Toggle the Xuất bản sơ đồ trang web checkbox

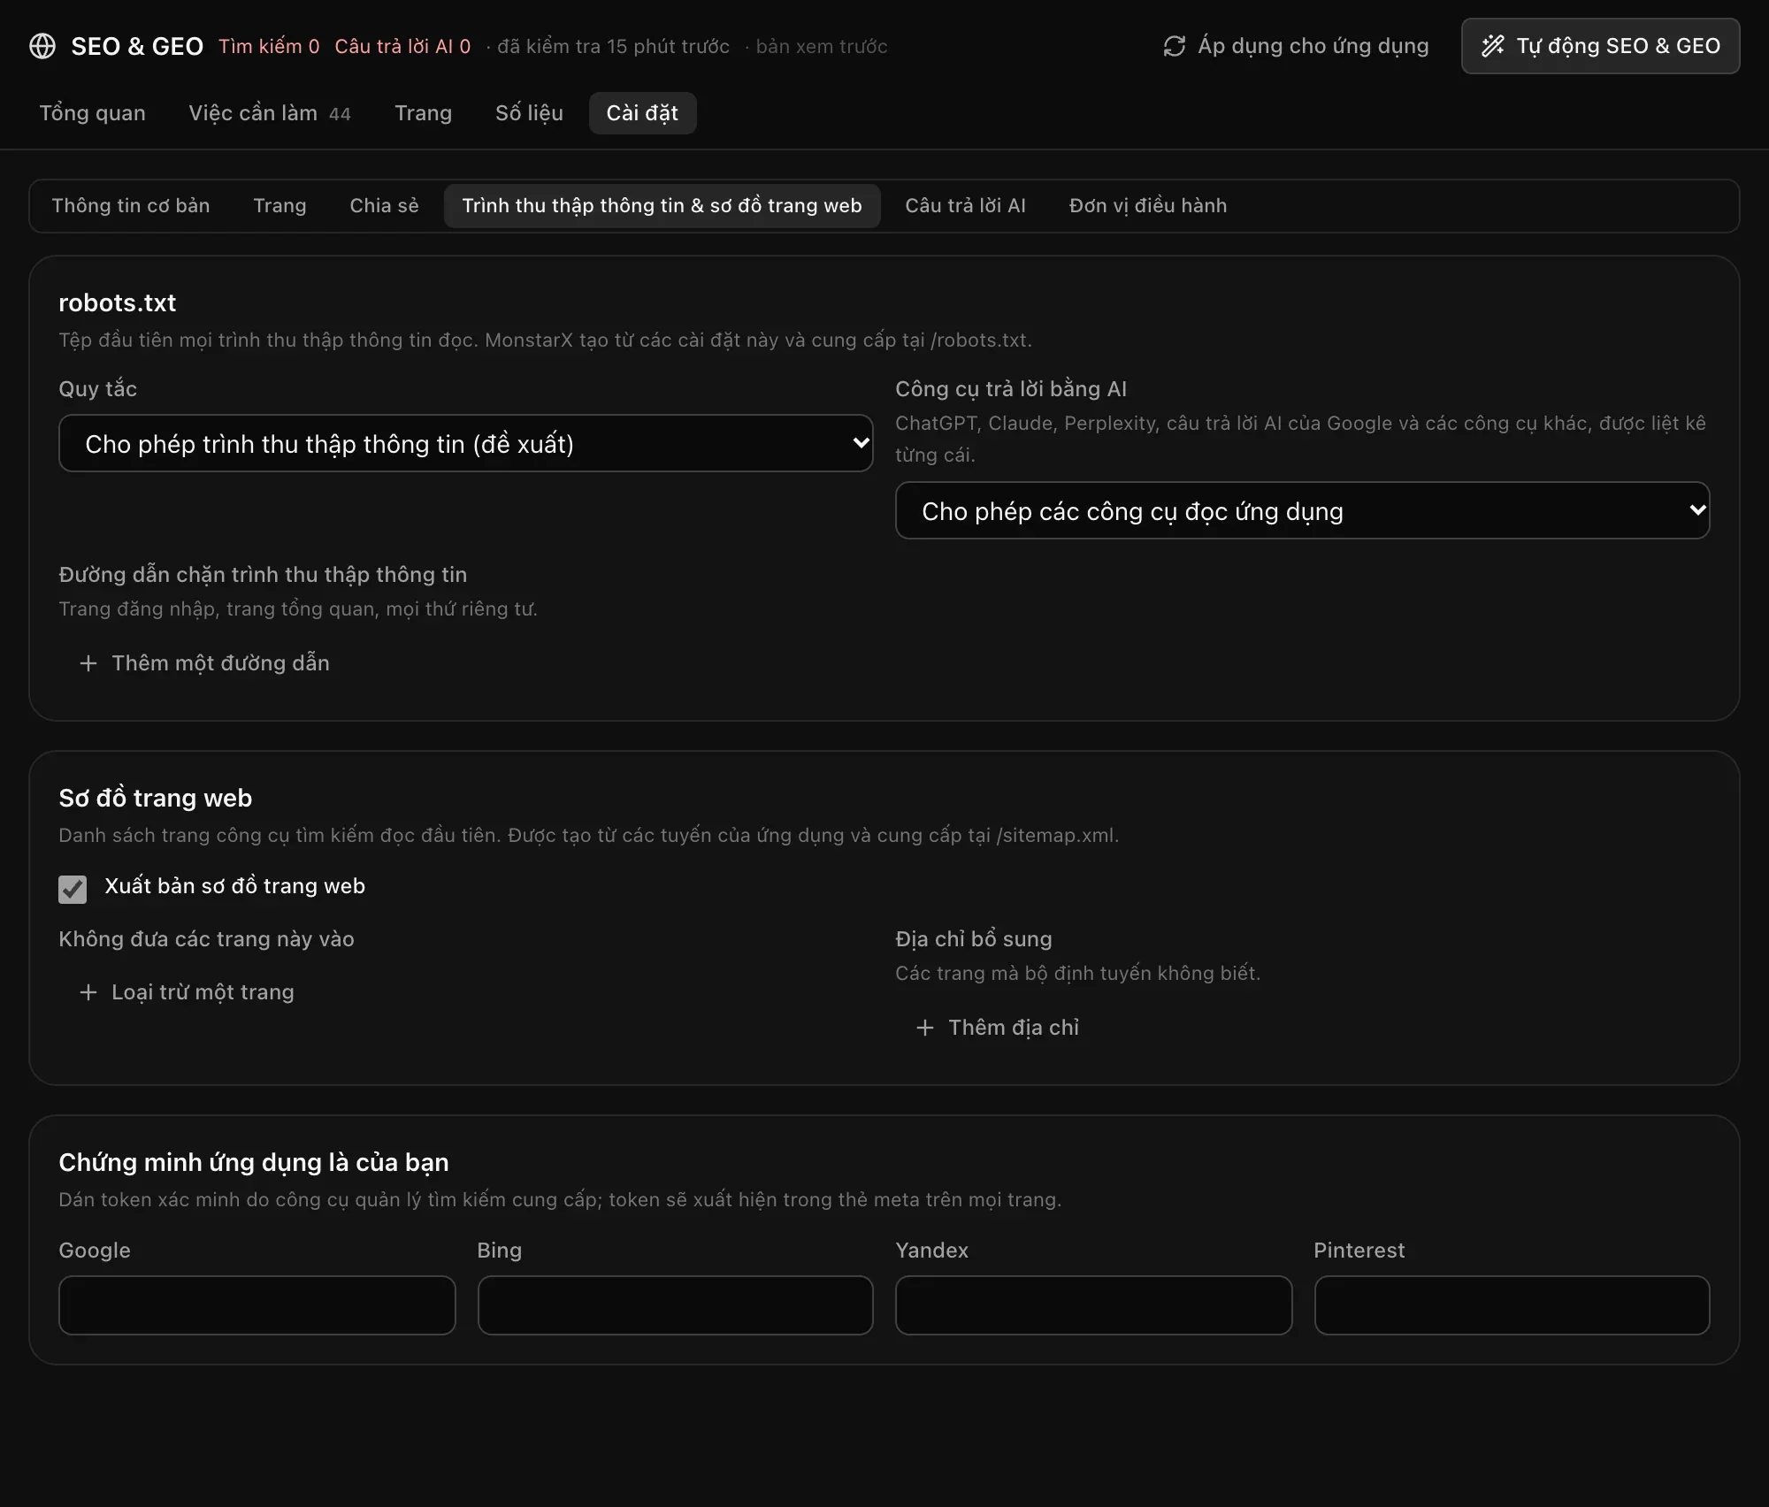[x=73, y=889]
